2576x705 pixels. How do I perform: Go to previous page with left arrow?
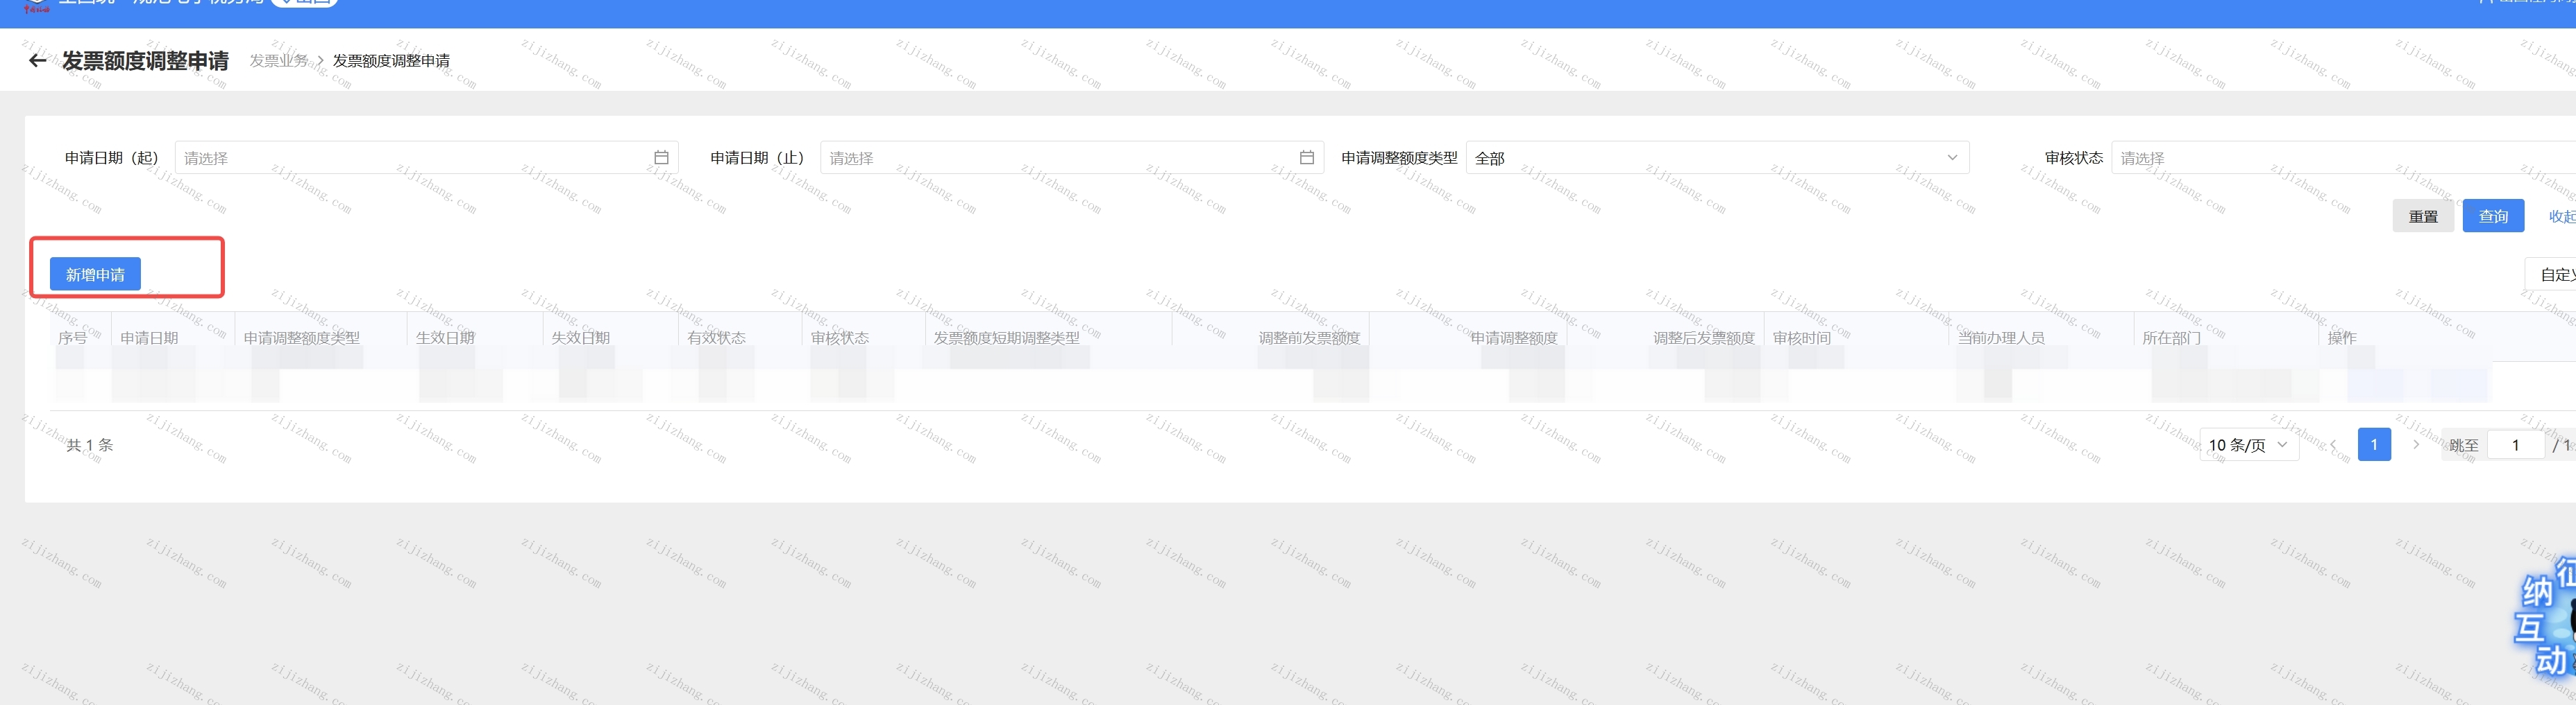2333,445
